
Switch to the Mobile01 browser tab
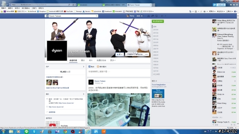pyautogui.click(x=90, y=5)
